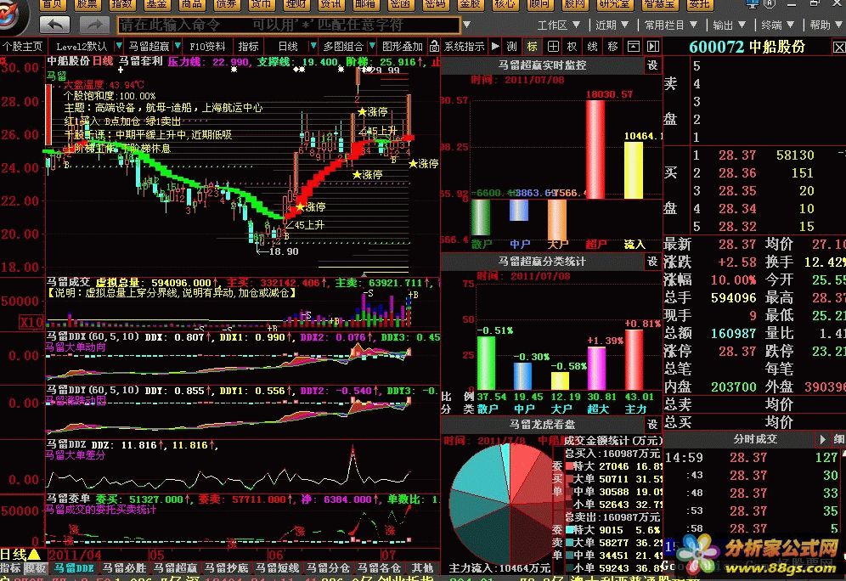Click the skip-to-end side panel icon
846x581 pixels.
(653, 47)
